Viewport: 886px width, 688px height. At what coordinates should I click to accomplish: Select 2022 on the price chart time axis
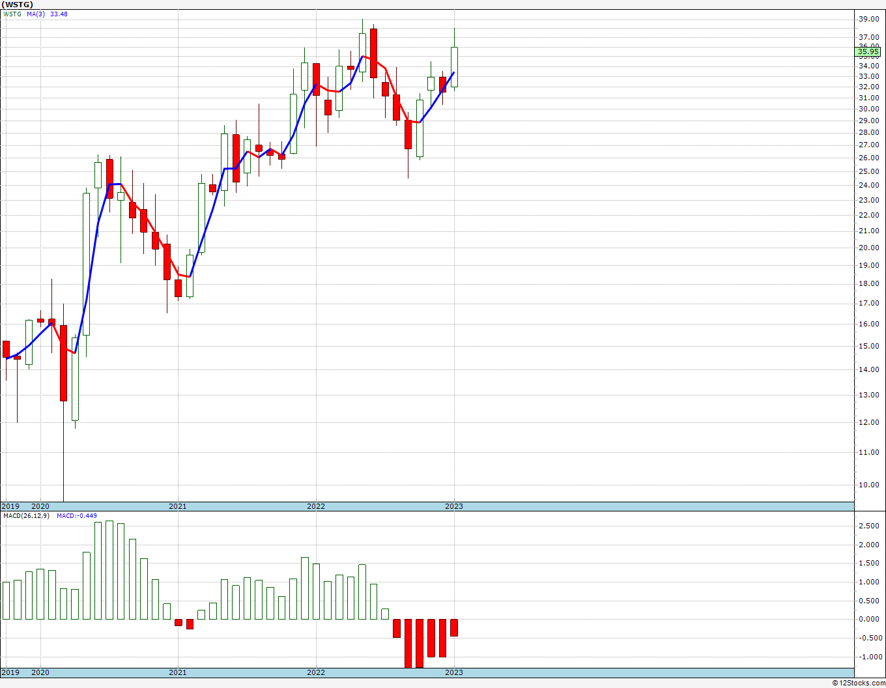point(316,506)
